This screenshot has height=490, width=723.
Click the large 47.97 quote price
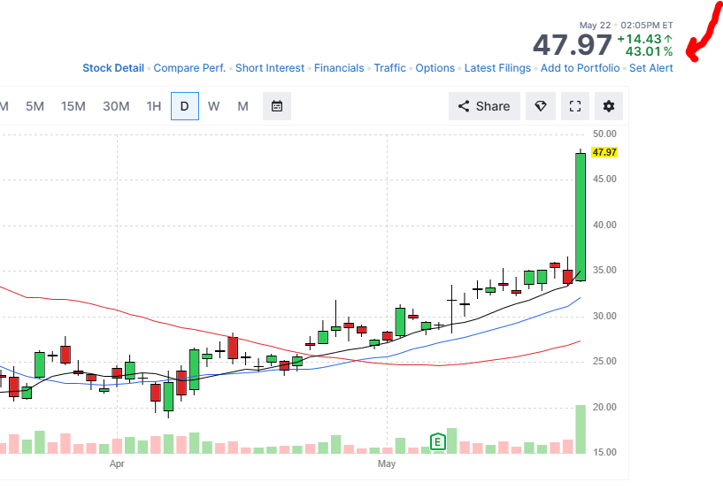coord(573,45)
